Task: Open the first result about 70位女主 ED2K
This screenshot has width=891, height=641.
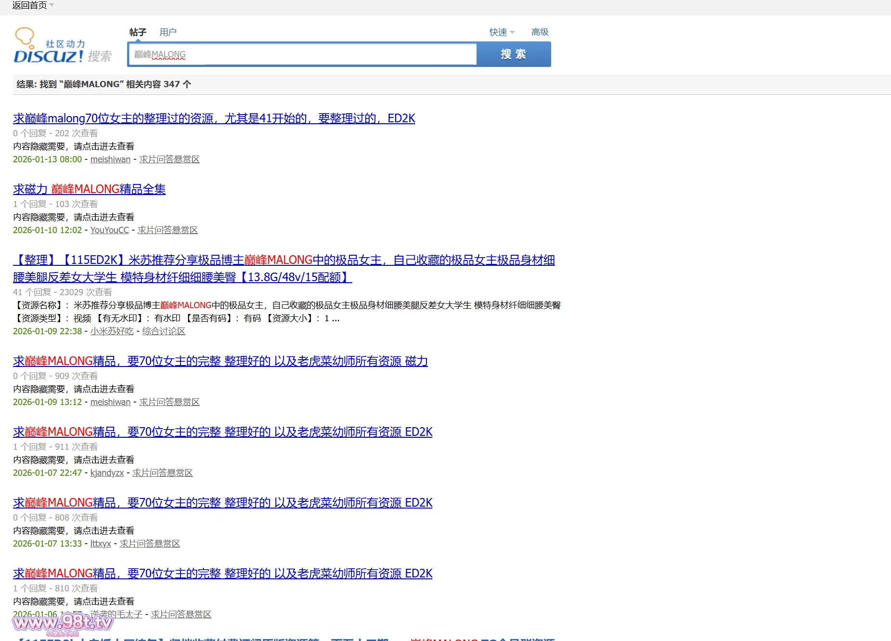Action: (x=214, y=118)
